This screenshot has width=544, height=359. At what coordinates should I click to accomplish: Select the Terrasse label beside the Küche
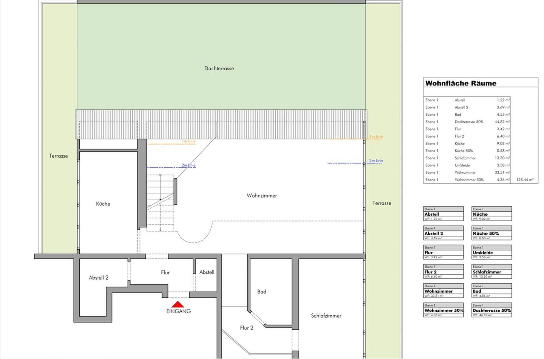tap(58, 156)
